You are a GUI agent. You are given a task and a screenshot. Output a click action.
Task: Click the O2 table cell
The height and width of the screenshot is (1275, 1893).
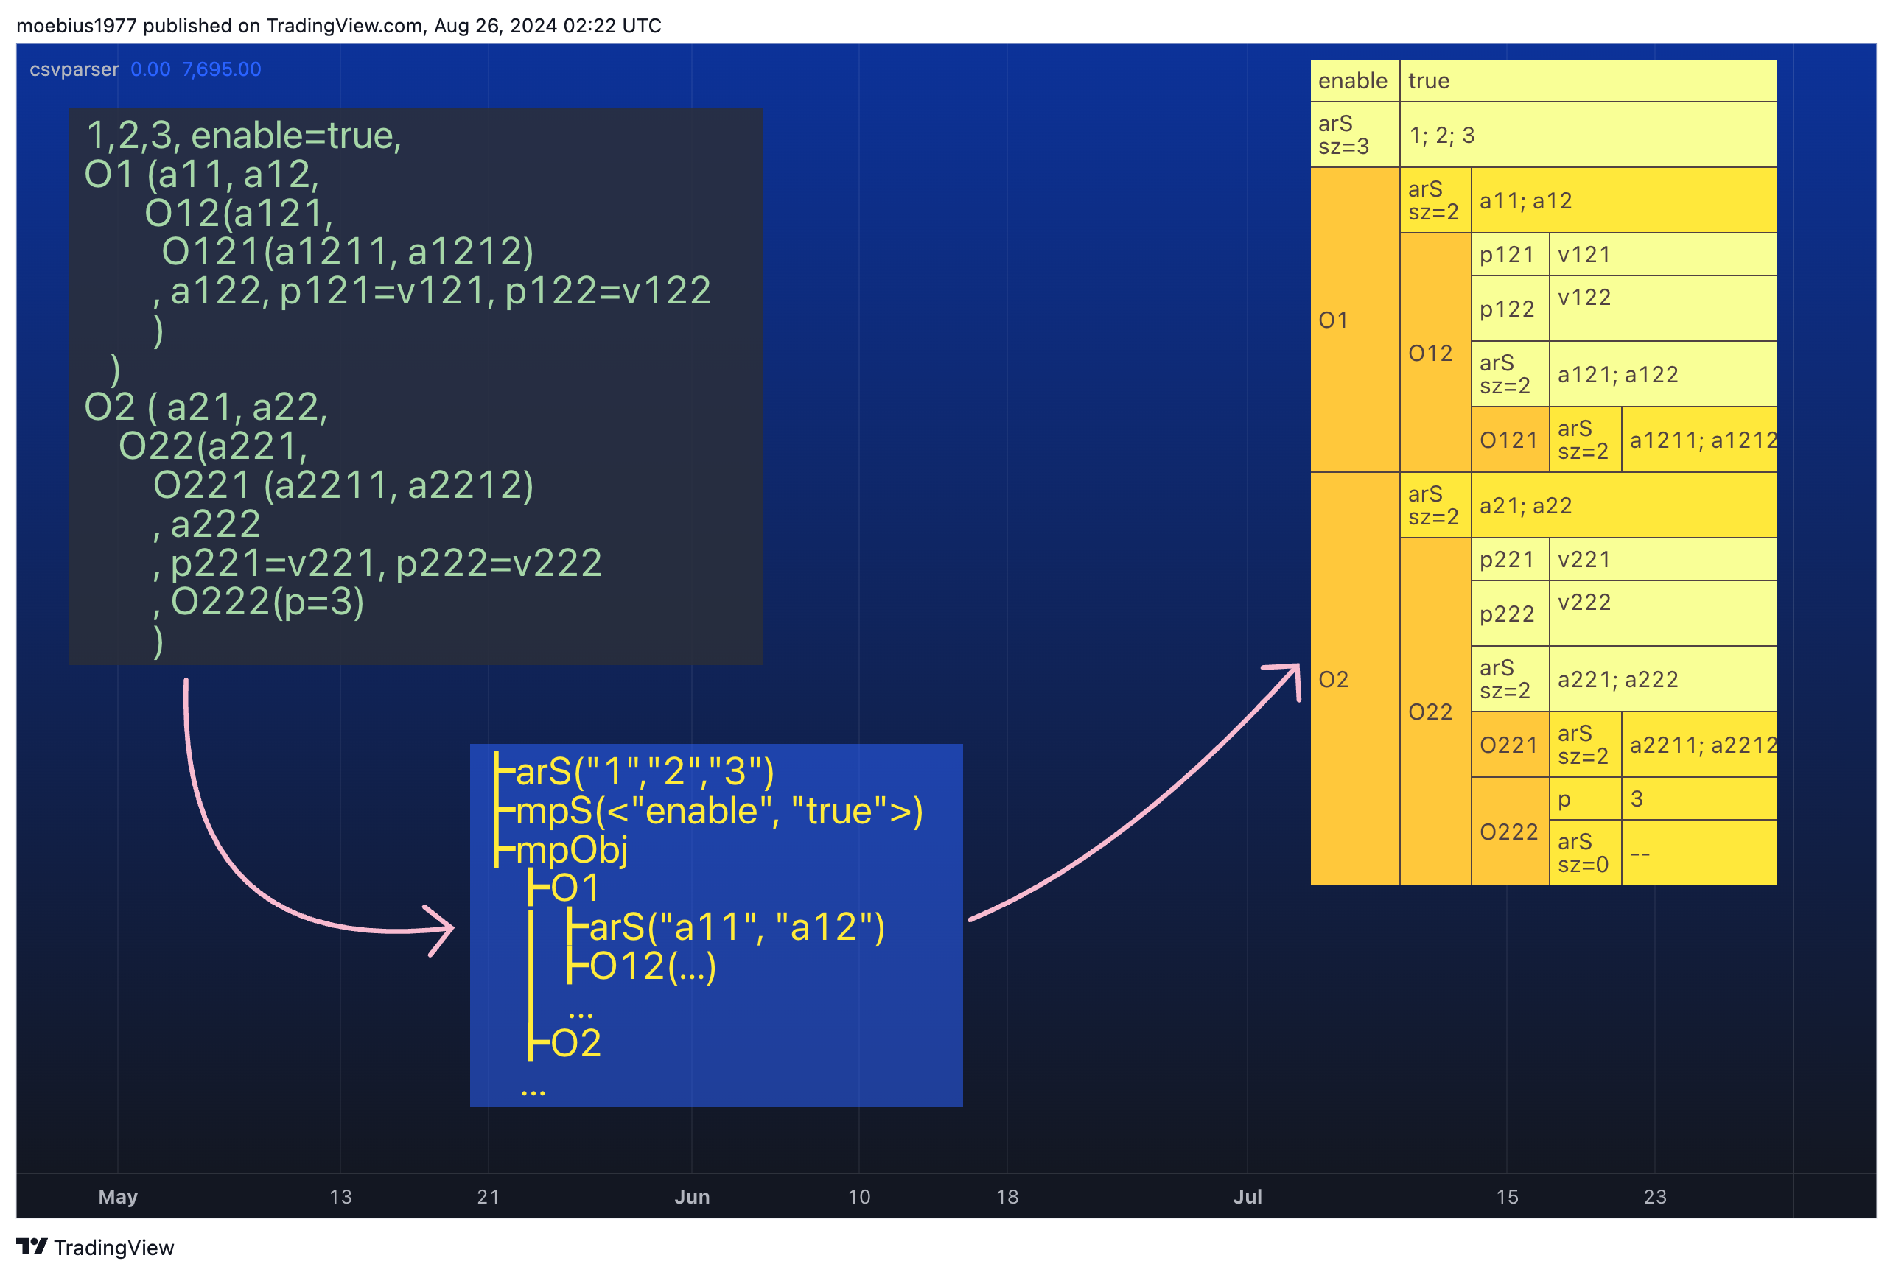point(1354,679)
